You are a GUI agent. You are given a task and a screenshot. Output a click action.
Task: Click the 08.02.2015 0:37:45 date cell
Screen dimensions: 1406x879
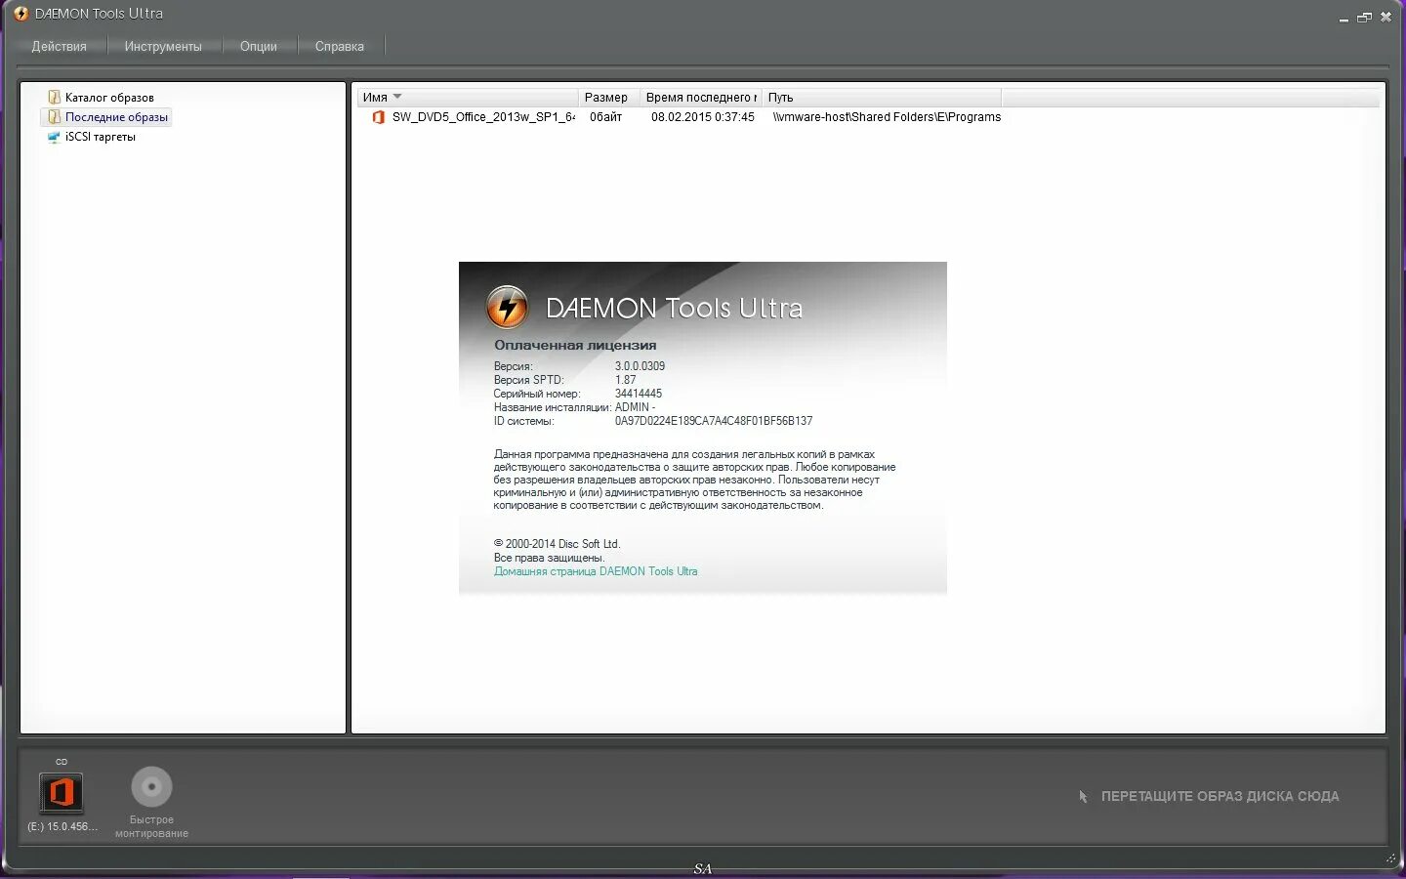[703, 117]
